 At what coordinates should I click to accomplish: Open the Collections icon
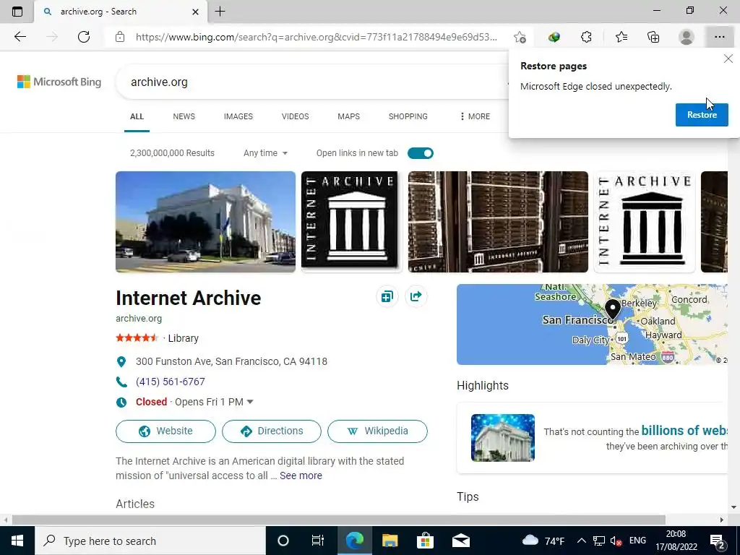coord(653,37)
